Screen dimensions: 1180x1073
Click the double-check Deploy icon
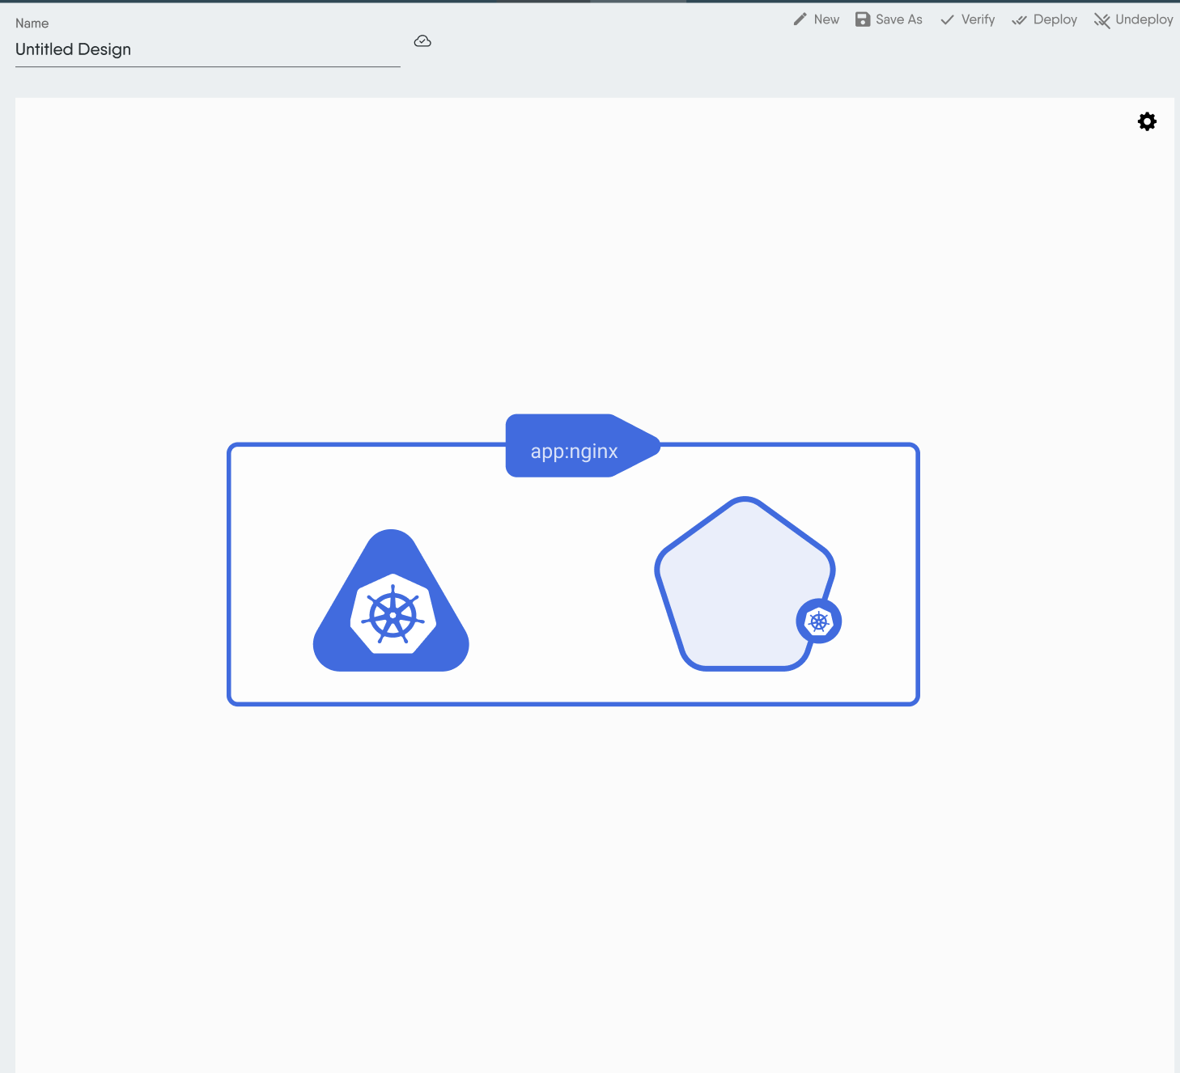(x=1019, y=19)
